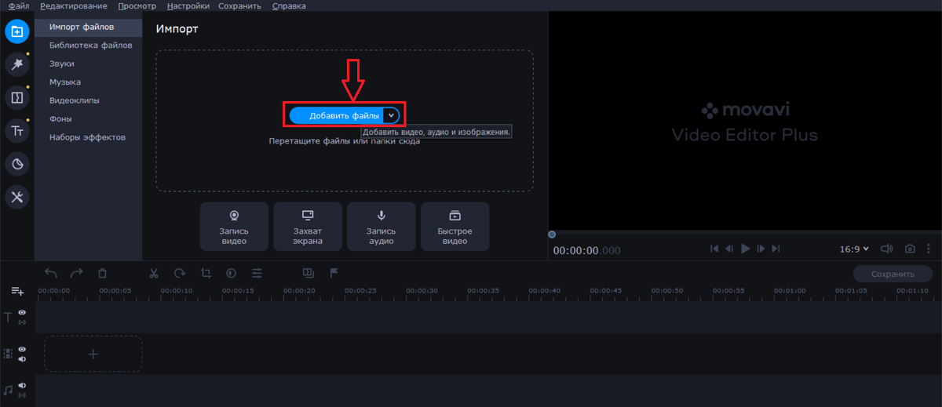
Task: Take a snapshot with camera icon
Action: [x=910, y=249]
